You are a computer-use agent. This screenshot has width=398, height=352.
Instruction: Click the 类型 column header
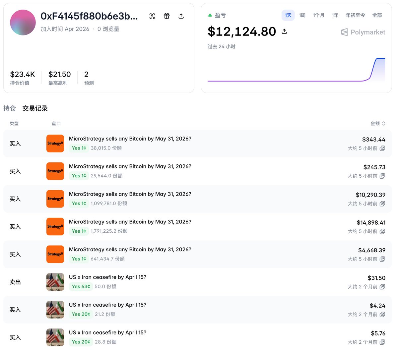pos(14,123)
